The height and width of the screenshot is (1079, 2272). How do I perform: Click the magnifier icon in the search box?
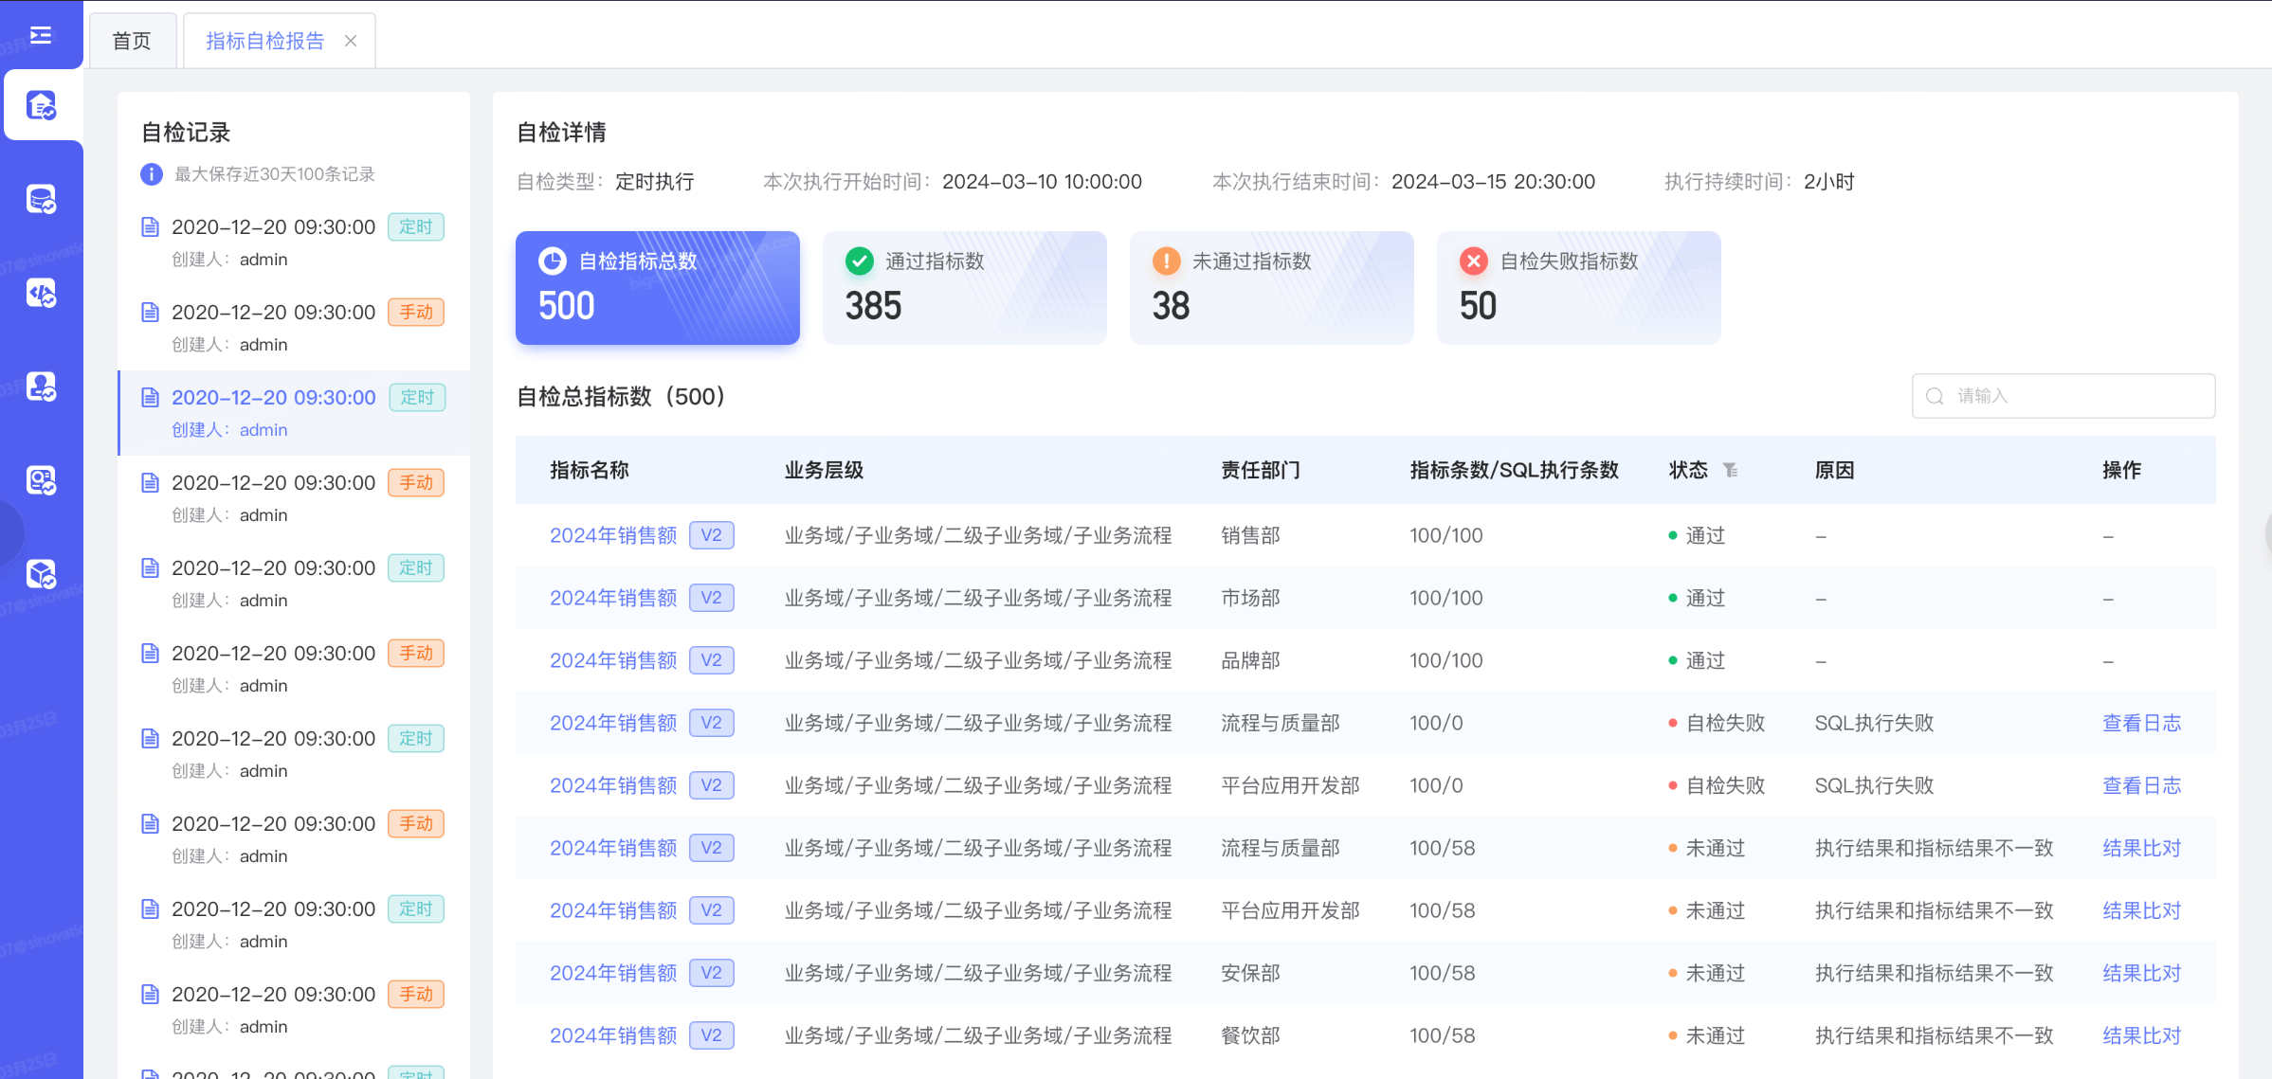(1936, 396)
